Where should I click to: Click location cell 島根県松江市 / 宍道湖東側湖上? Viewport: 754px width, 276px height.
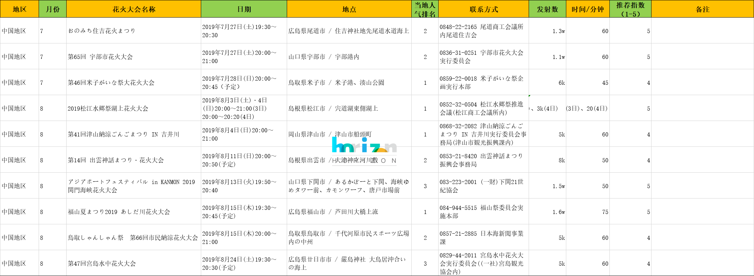coord(349,108)
